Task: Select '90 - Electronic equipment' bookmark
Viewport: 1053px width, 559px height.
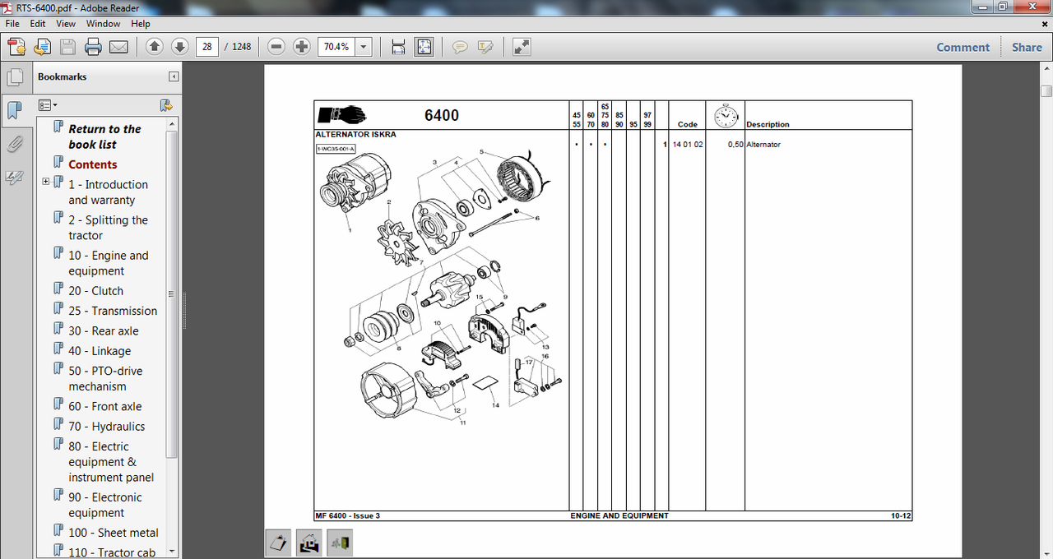Action: [105, 505]
